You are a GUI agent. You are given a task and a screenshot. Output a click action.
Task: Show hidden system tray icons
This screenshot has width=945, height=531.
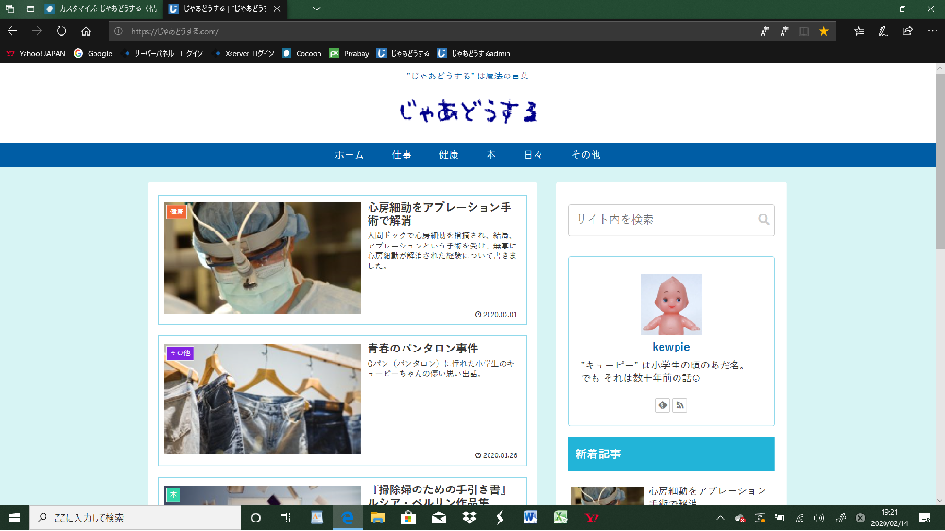pyautogui.click(x=721, y=518)
